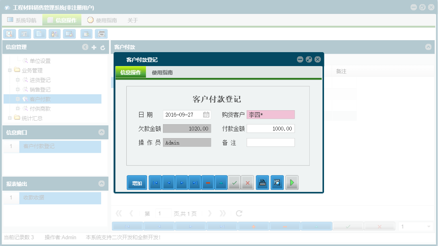Jump to the first record in the payment dialog
Viewport: 438px width, 246px height.
(155, 182)
